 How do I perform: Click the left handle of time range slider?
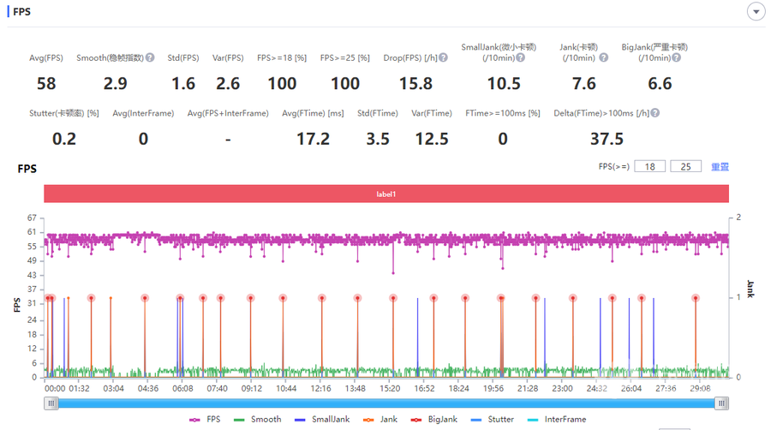click(x=51, y=403)
